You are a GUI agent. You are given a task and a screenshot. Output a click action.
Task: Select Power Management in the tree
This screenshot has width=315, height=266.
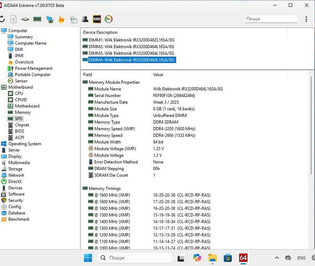(x=34, y=68)
